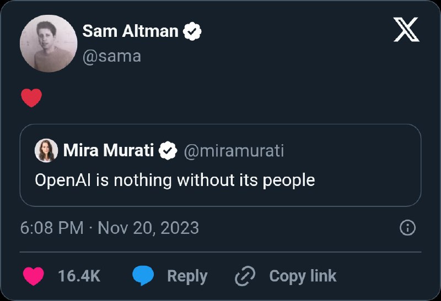Viewport: 441px width, 301px height.
Task: Open the @miramurati handle link
Action: pyautogui.click(x=233, y=150)
